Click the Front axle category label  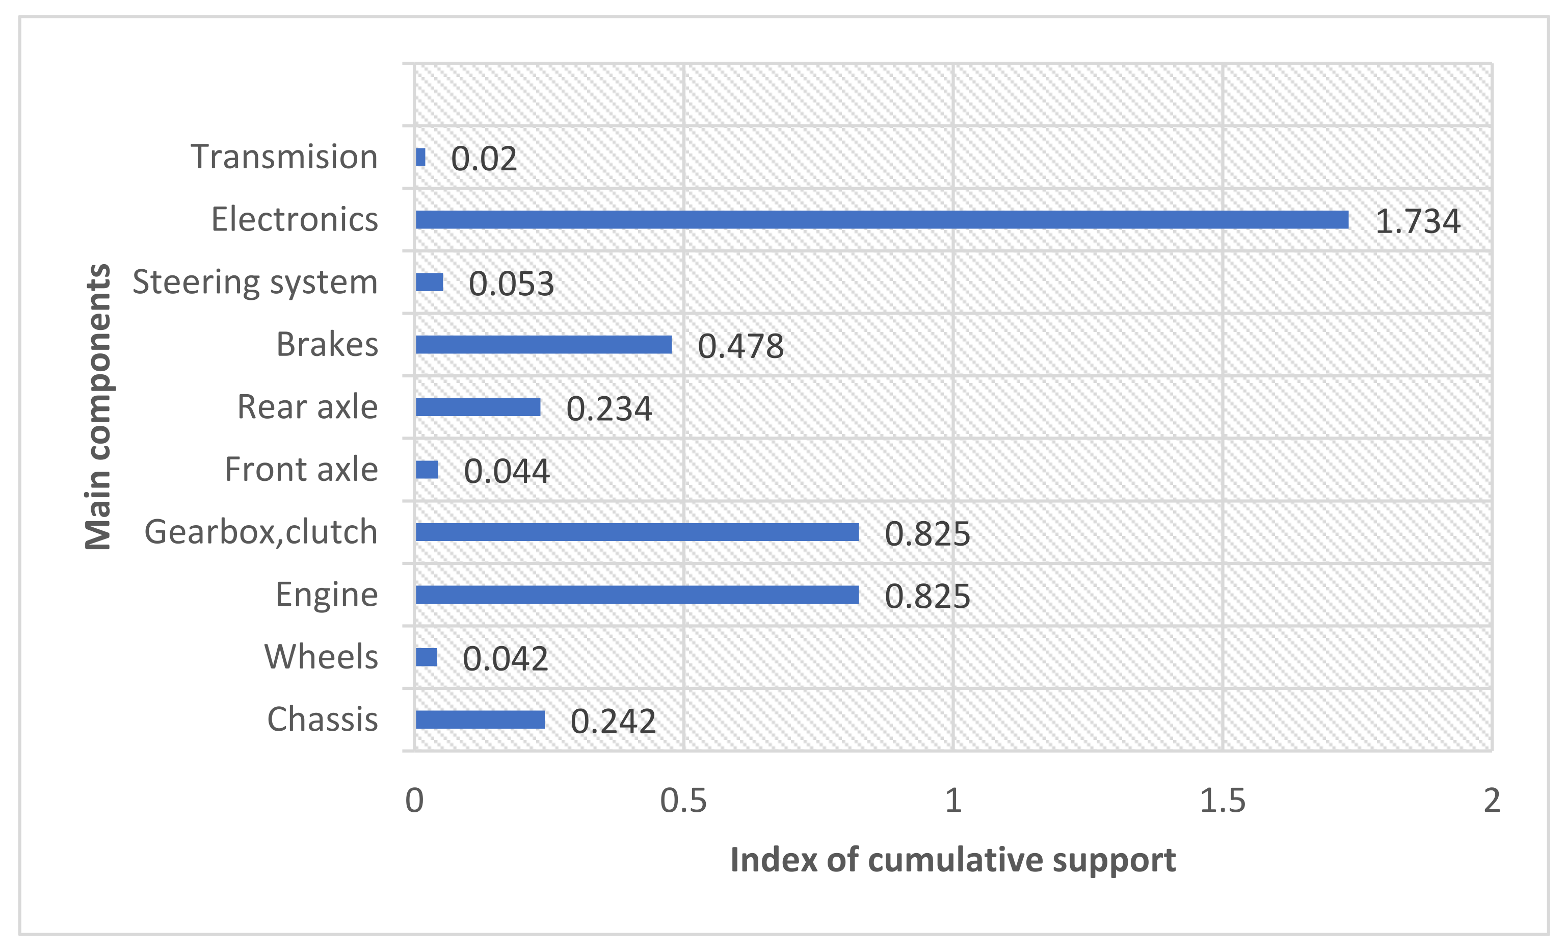[x=302, y=470]
